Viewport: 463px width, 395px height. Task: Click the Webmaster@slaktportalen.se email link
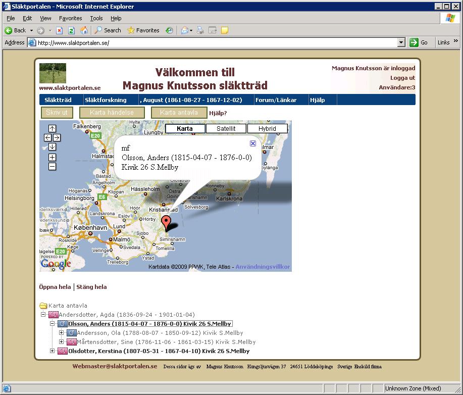coord(115,366)
